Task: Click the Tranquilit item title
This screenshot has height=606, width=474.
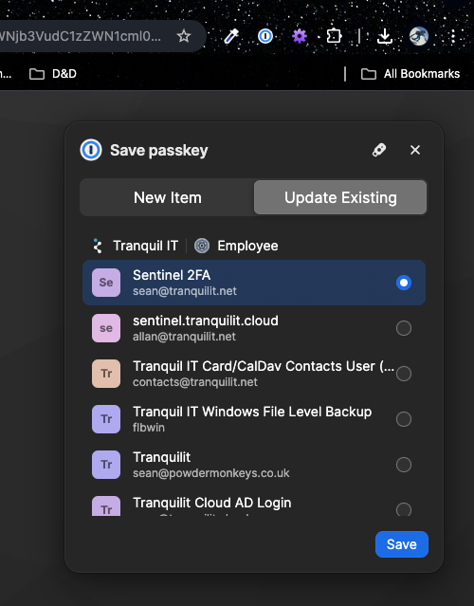Action: tap(162, 457)
